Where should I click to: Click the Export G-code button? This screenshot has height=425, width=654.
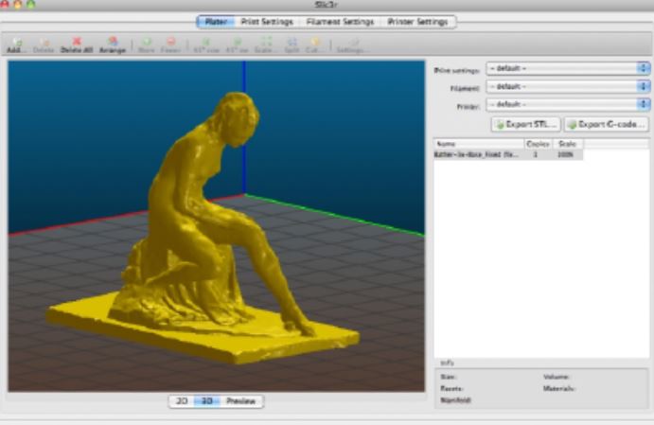(x=607, y=124)
